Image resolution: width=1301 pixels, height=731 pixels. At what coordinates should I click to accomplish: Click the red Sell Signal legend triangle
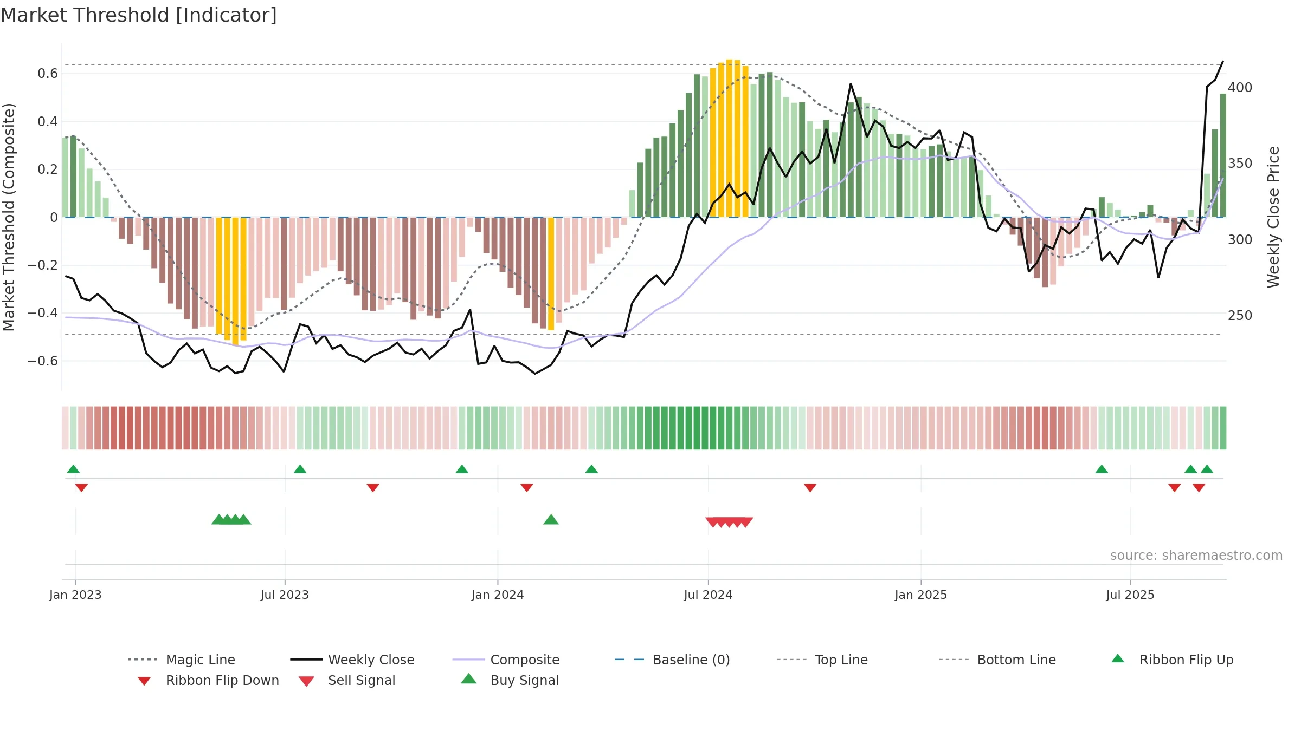coord(306,681)
